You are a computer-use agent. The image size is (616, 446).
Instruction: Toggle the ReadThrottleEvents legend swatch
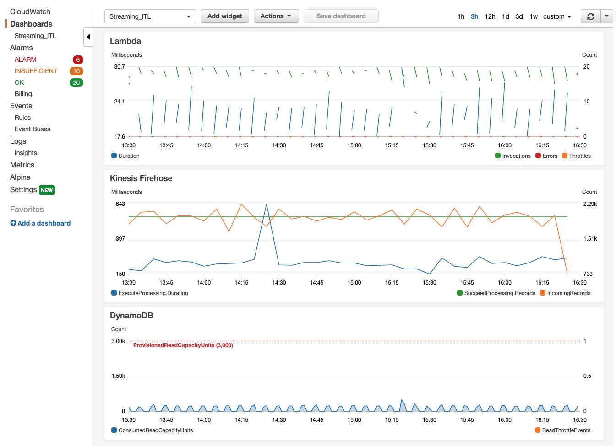pyautogui.click(x=538, y=430)
